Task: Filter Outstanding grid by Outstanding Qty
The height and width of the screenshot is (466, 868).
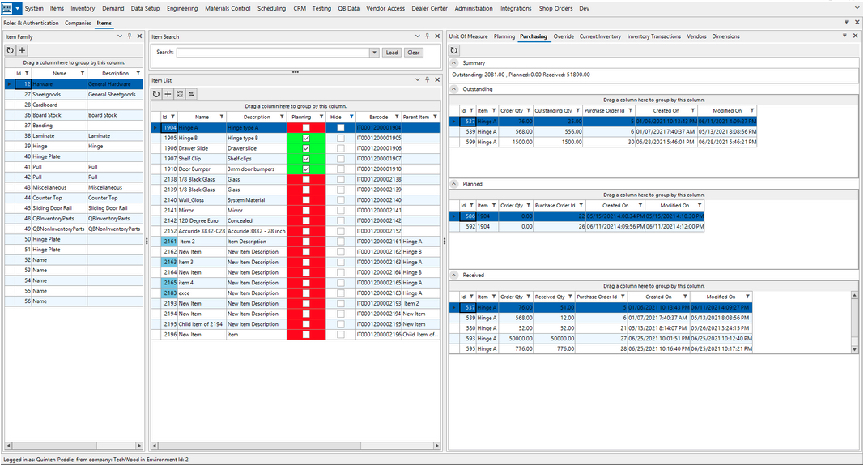Action: (578, 110)
